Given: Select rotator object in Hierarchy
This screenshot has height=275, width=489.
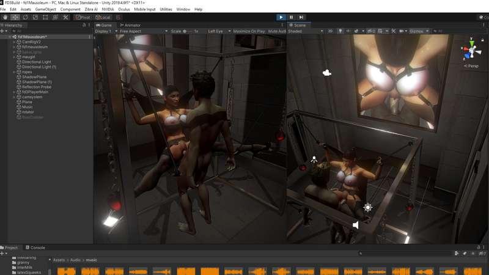Looking at the screenshot, I should tap(28, 112).
